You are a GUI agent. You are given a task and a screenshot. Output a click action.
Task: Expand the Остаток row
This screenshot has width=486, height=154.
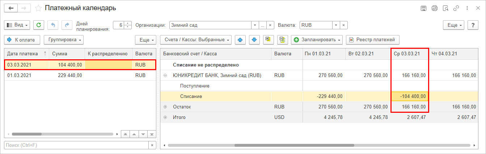[x=165, y=107]
